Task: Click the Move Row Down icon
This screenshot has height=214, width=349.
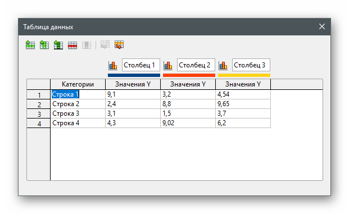Action: click(119, 45)
